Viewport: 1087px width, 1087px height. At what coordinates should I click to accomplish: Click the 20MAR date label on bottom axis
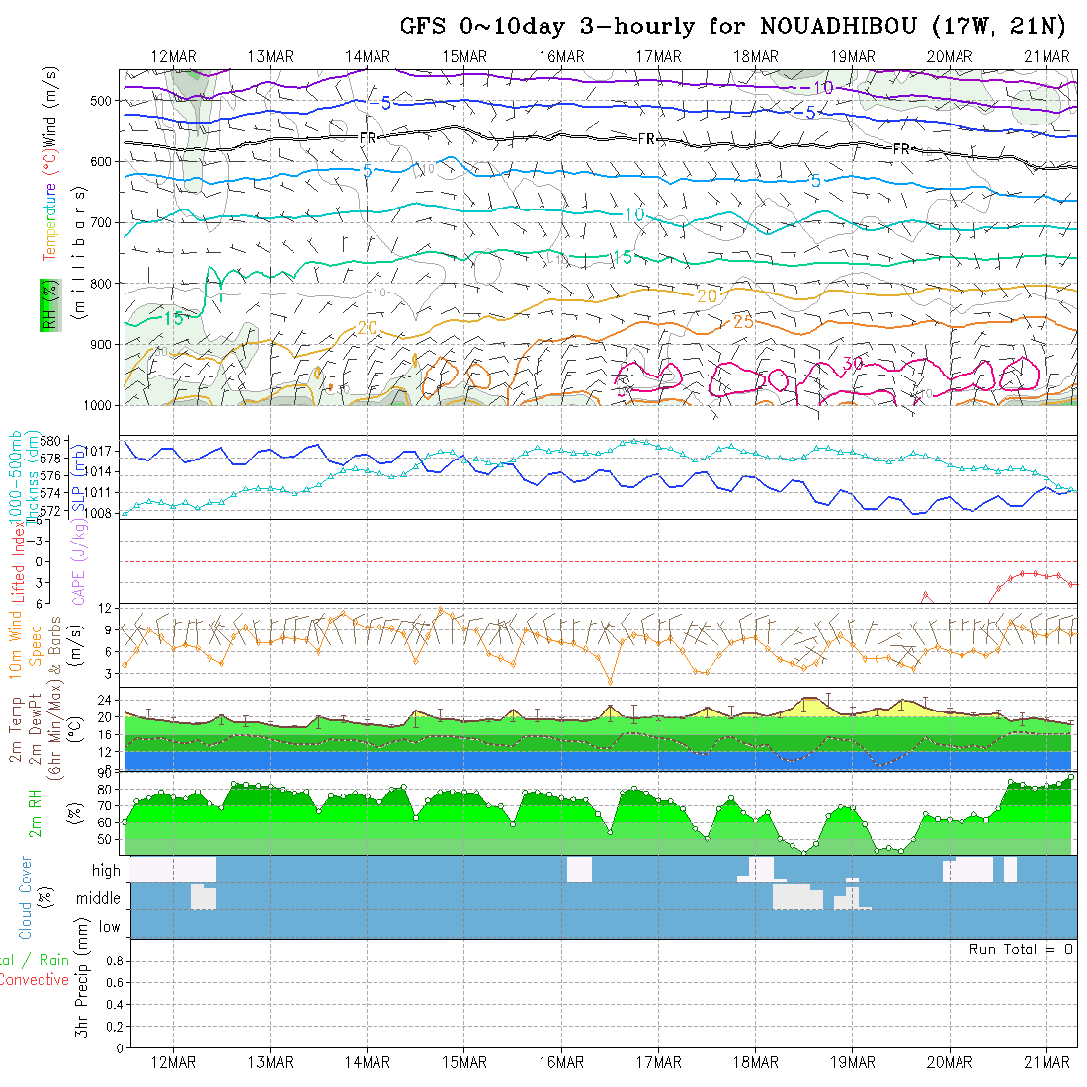click(x=950, y=1062)
